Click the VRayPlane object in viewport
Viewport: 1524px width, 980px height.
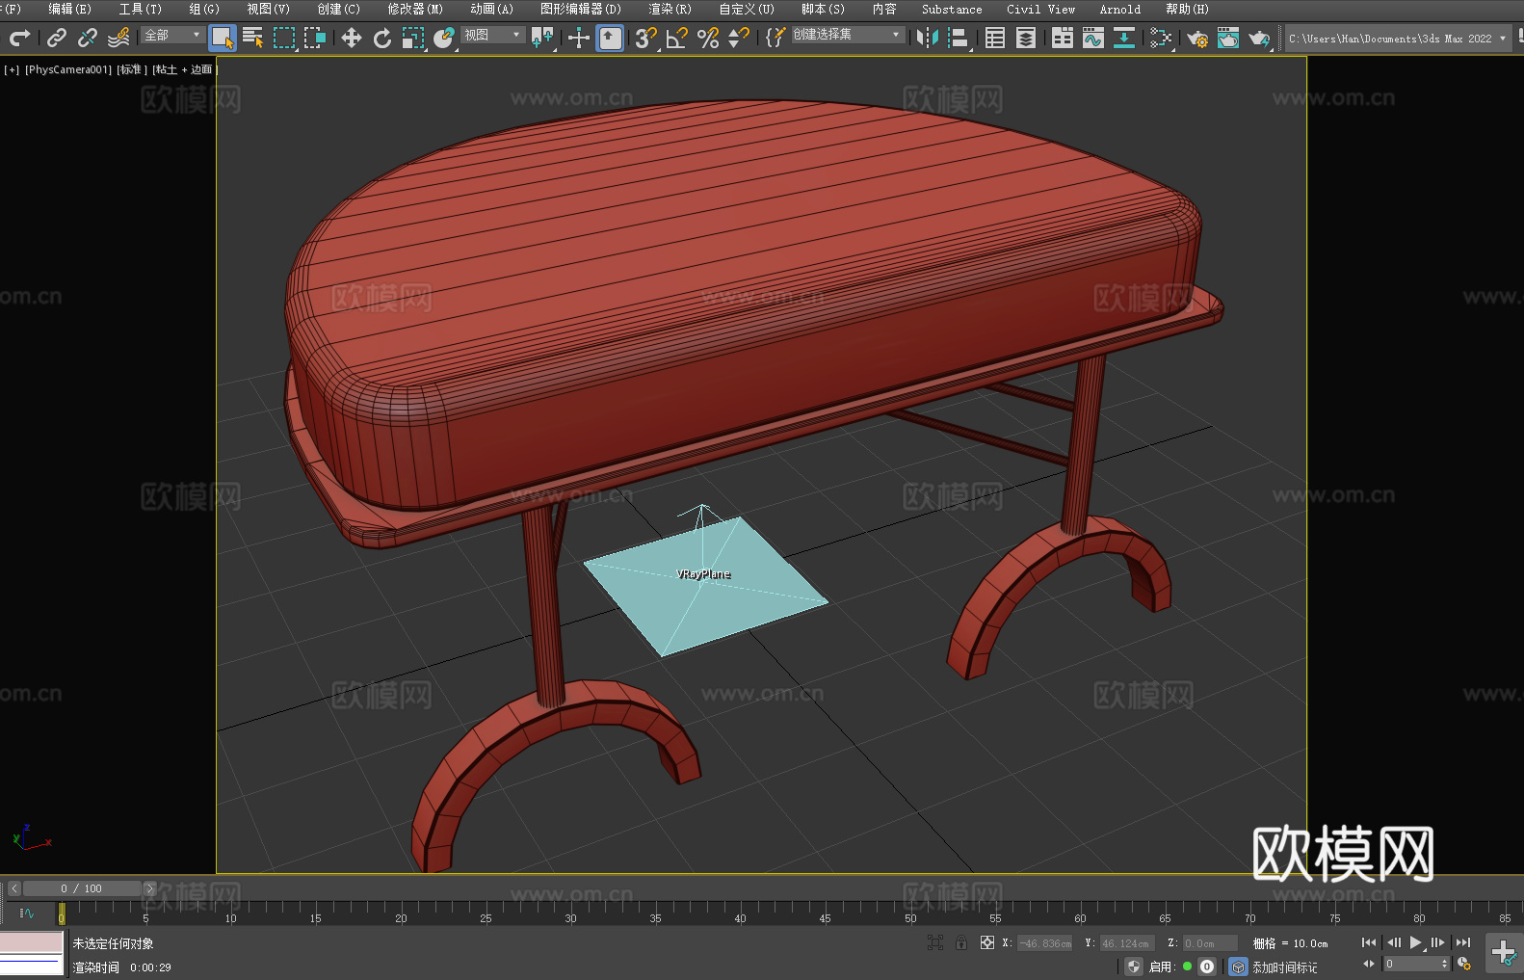click(706, 586)
